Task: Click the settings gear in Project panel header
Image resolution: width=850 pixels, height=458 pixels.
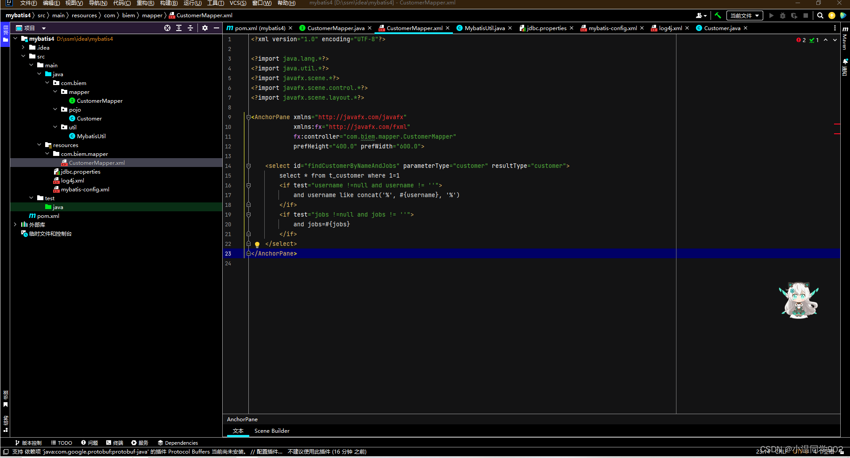Action: (205, 28)
